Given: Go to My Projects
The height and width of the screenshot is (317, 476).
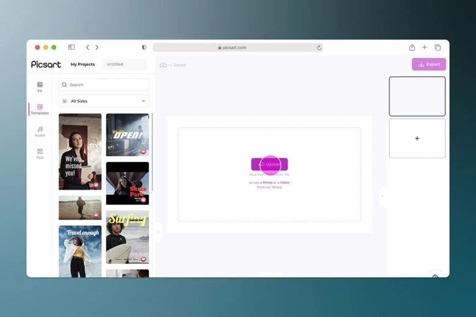Looking at the screenshot, I should tap(82, 64).
